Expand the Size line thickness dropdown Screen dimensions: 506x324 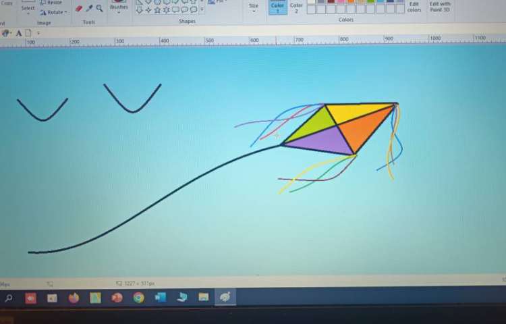click(254, 11)
